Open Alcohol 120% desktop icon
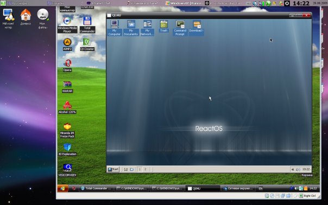This screenshot has height=205, width=328. 67,107
